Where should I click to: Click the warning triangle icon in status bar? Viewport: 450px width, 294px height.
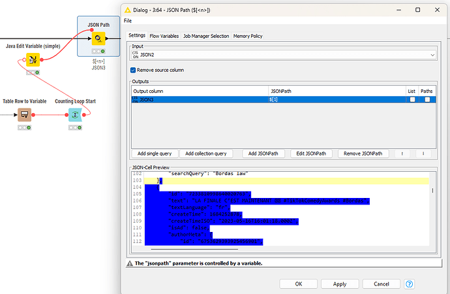pyautogui.click(x=128, y=263)
